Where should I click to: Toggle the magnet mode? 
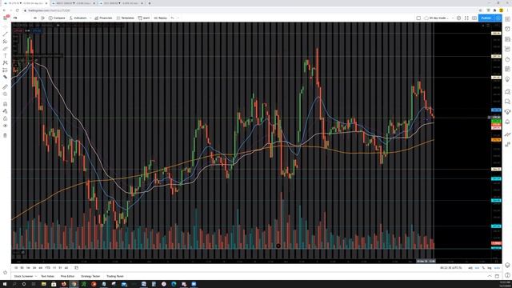pyautogui.click(x=5, y=104)
